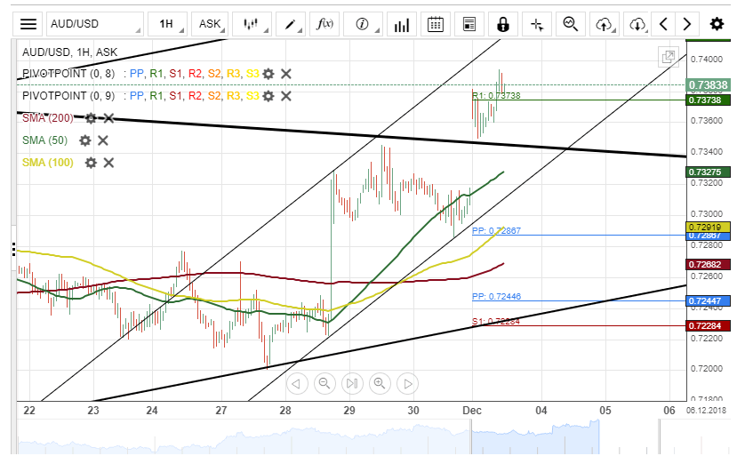Screen dimensions: 737x464
Task: Click the SMA (200) indicator label
Action: [48, 118]
